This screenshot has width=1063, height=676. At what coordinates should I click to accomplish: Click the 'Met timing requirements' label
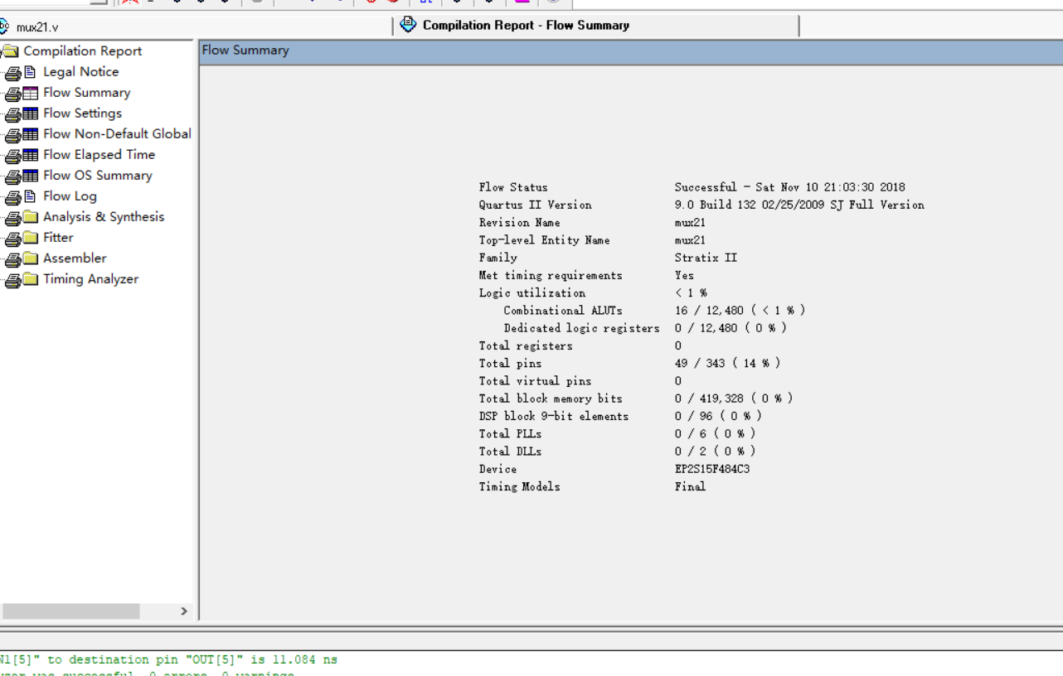pos(550,275)
